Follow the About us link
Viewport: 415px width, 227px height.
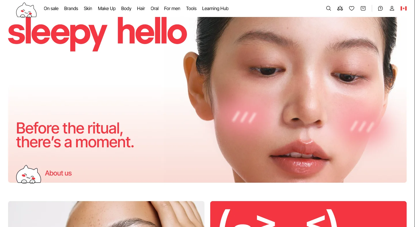[x=58, y=173]
